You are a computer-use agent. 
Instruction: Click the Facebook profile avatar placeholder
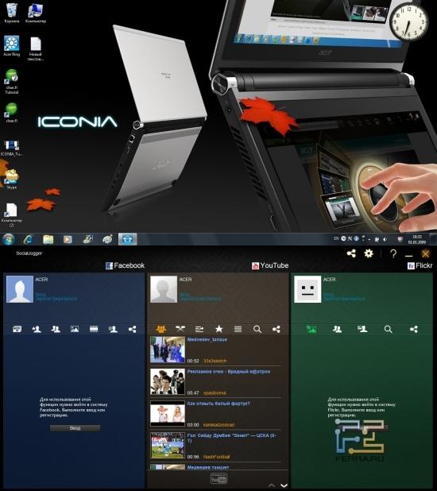[x=20, y=289]
